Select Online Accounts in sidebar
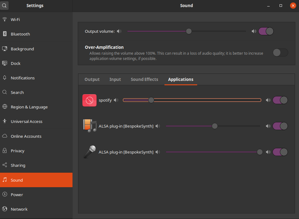Screen dimensions: 299x219 [x=25, y=136]
